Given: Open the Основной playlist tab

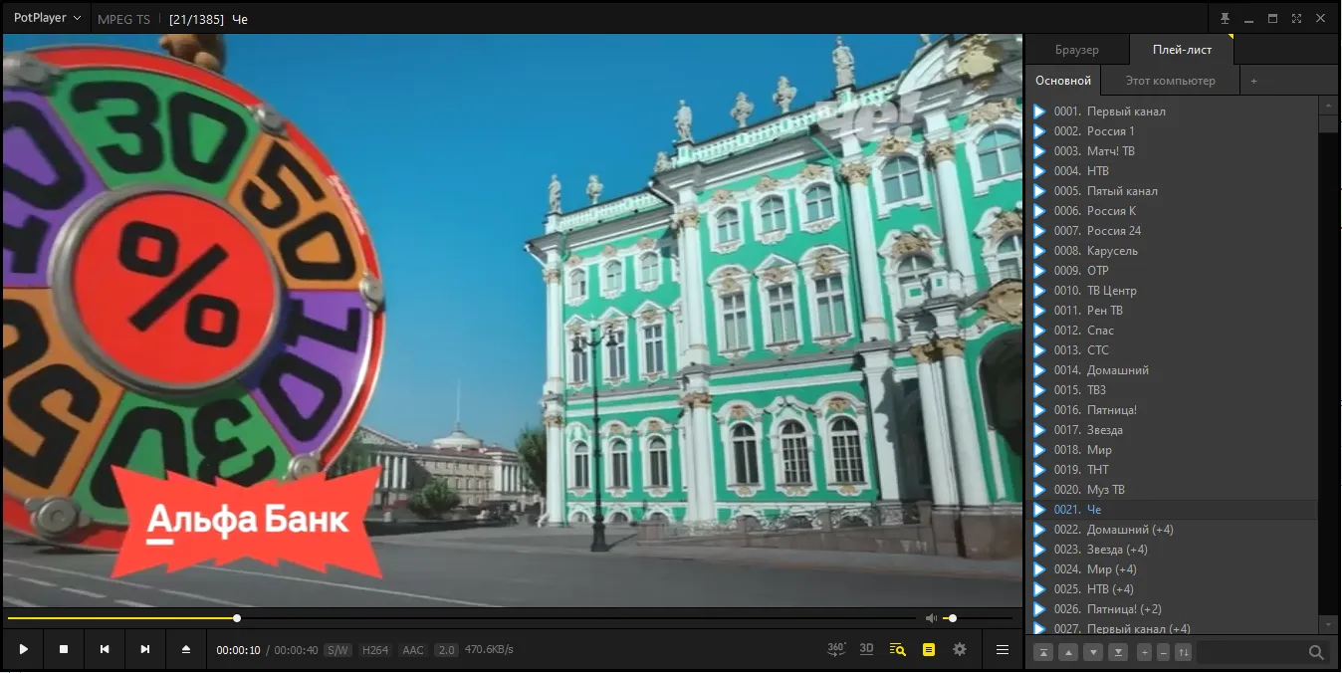Looking at the screenshot, I should click(1063, 81).
